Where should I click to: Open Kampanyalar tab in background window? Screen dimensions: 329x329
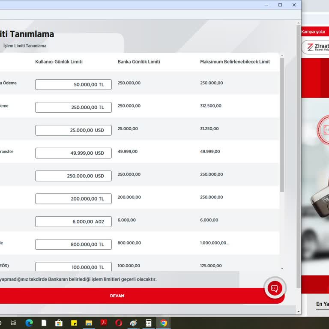coord(313,32)
